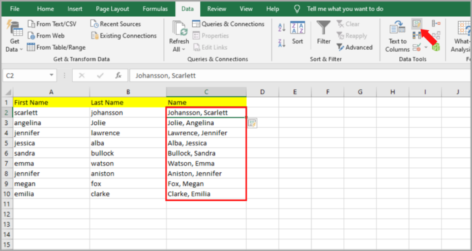Click From Text/CSV import option
The width and height of the screenshot is (472, 251).
pos(52,24)
